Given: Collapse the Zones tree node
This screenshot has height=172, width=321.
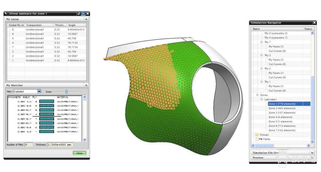Looking at the screenshot, I should [x=257, y=95].
